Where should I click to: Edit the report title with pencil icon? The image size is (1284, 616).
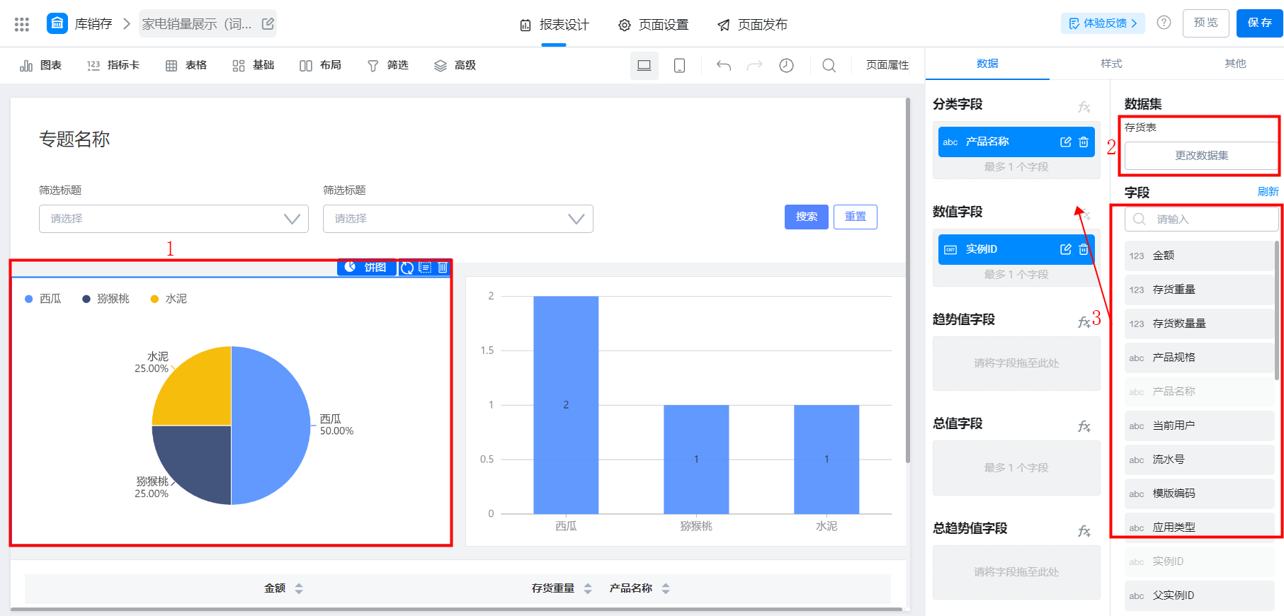[268, 24]
